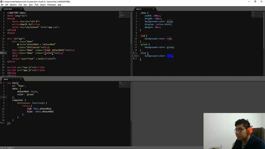Viewport: 265px width, 149px height.
Task: Click the @click="attachRed = !attachRed" line
Action: tap(36, 44)
